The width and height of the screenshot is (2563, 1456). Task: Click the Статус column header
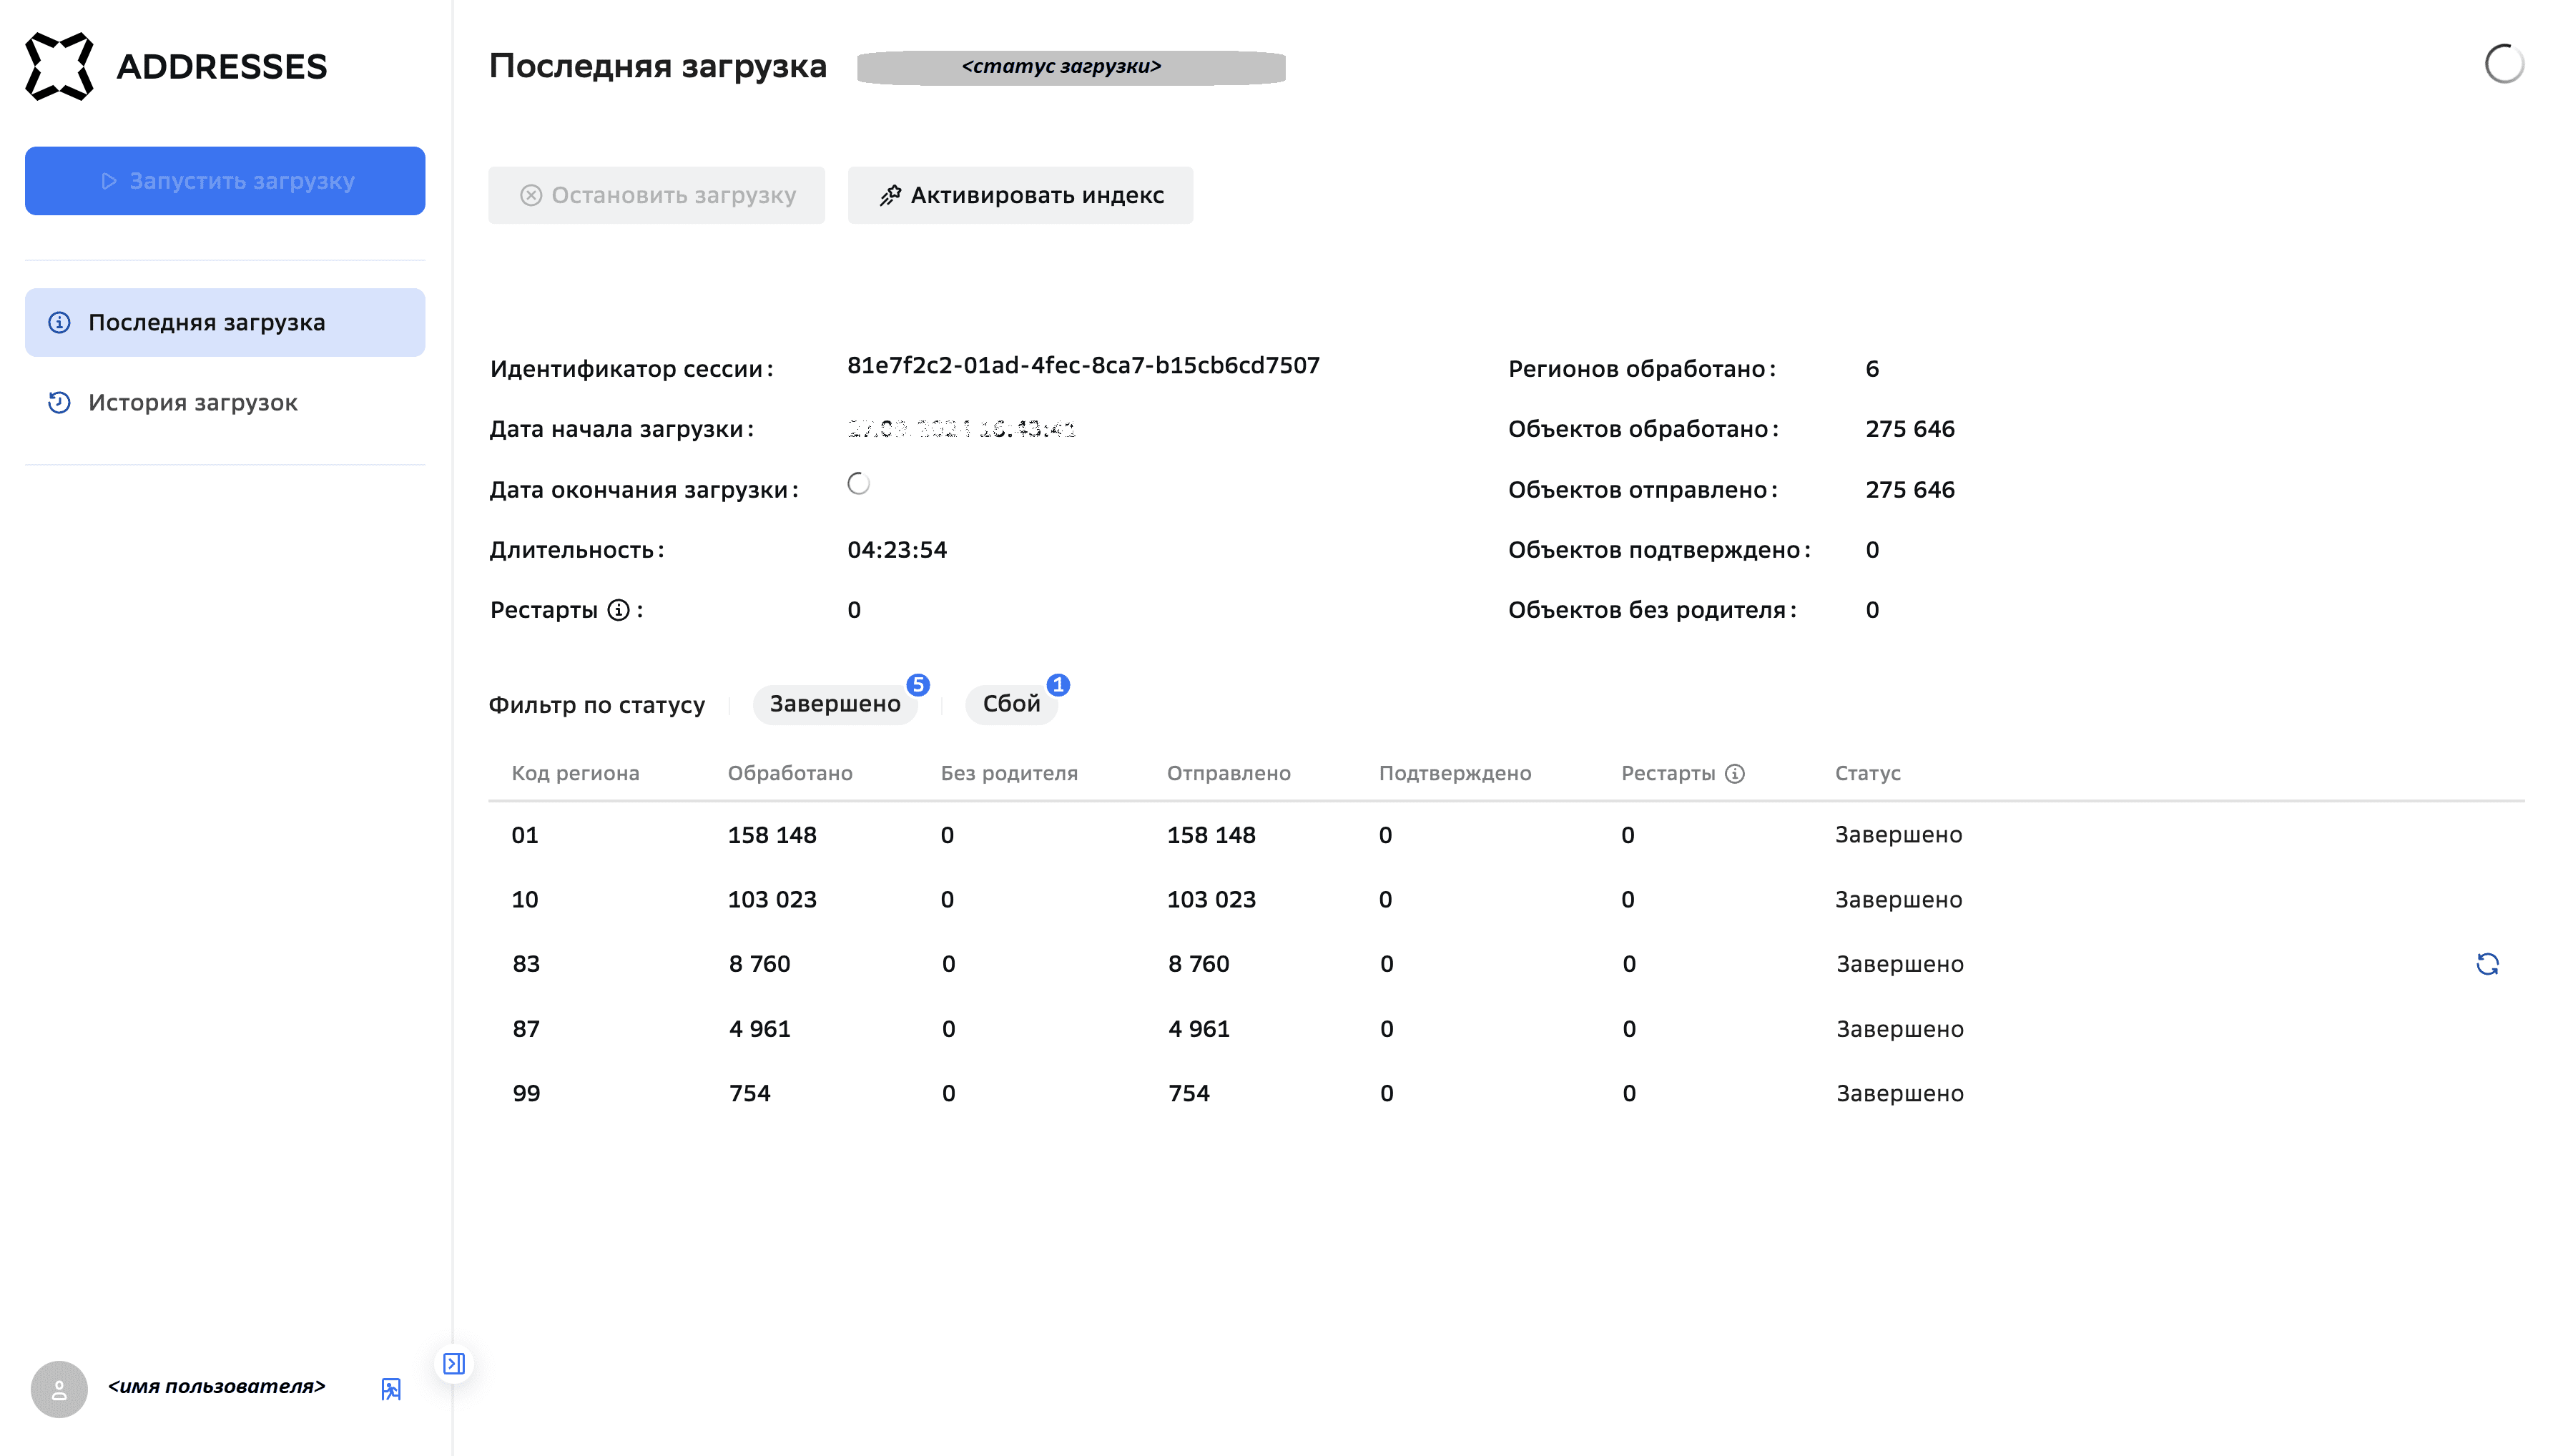(x=1867, y=773)
